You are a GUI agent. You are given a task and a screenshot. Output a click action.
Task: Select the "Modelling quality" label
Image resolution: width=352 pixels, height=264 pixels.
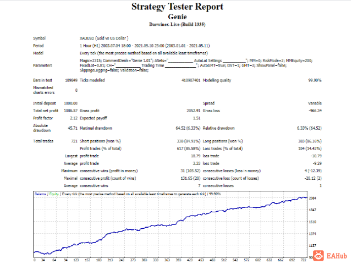coord(217,80)
